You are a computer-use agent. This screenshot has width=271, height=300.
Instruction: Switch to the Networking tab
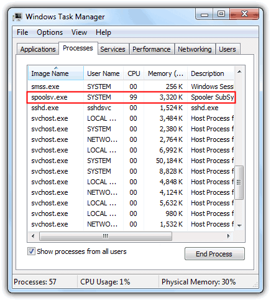(x=195, y=49)
